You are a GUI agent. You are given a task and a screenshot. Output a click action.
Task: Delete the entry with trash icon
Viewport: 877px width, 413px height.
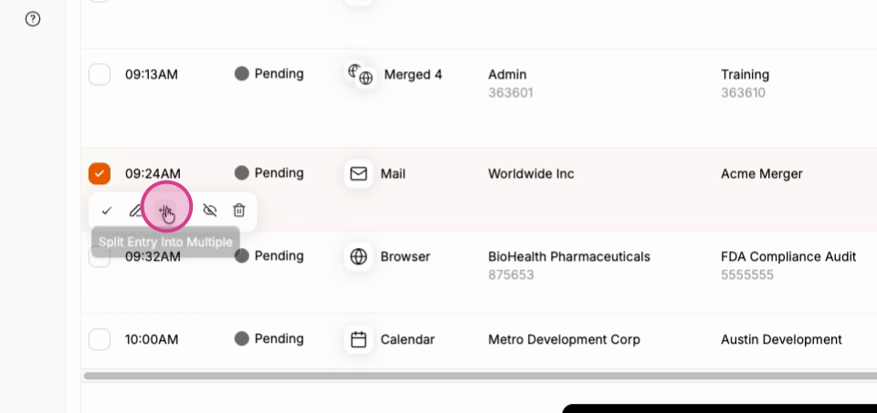(238, 211)
